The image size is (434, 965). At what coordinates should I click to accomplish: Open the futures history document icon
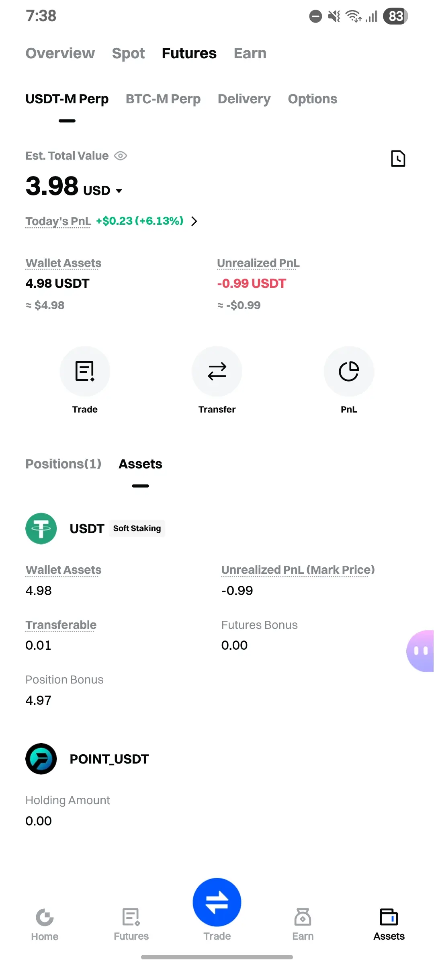click(x=398, y=158)
